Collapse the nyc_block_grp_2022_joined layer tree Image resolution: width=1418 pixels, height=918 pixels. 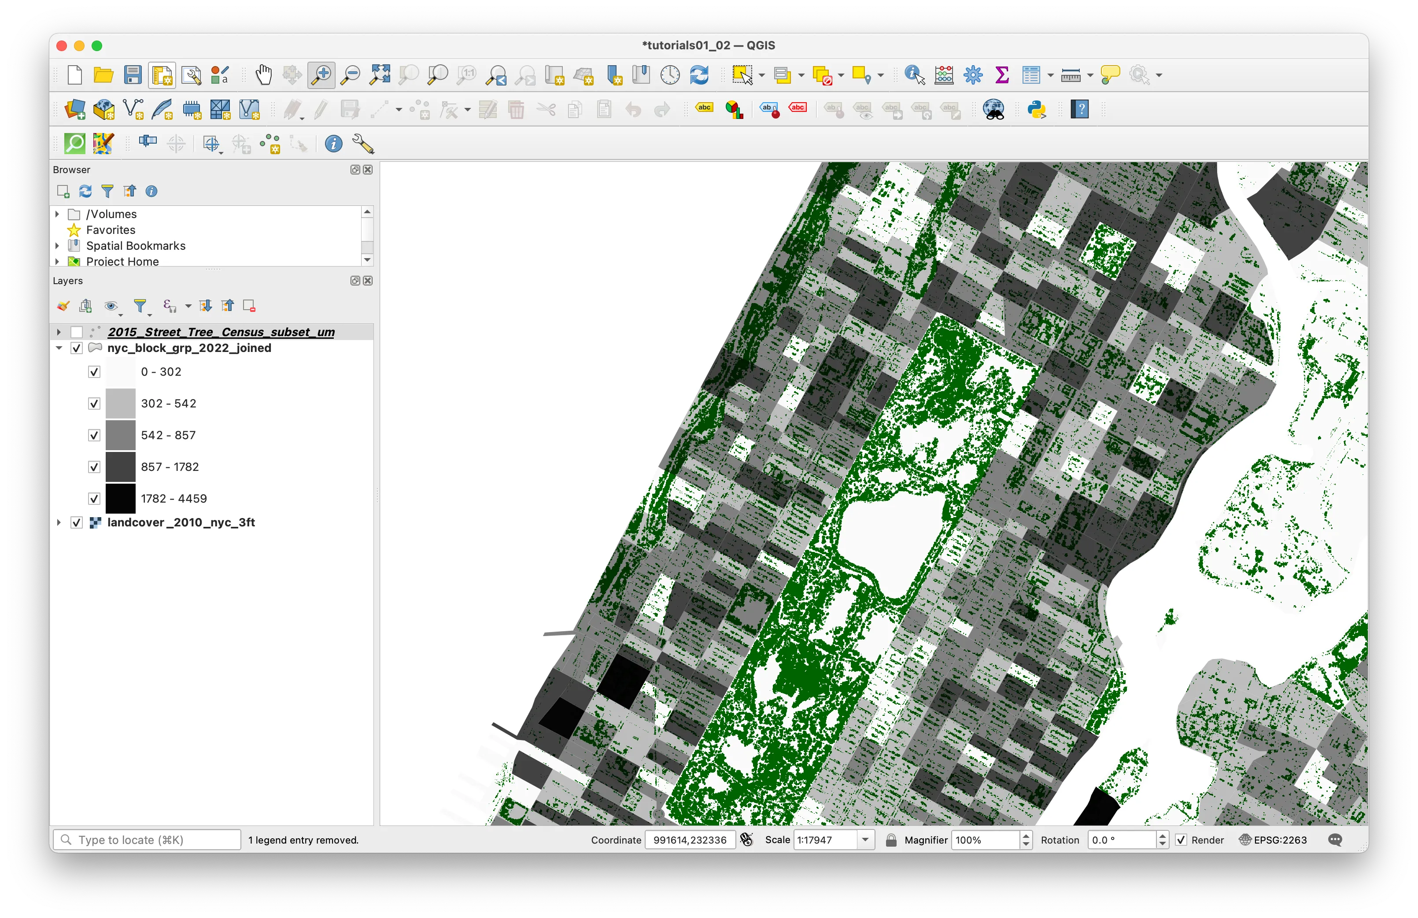[x=59, y=348]
